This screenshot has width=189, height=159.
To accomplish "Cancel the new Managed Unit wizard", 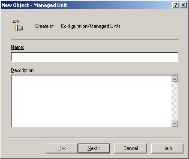I will coord(130,148).
